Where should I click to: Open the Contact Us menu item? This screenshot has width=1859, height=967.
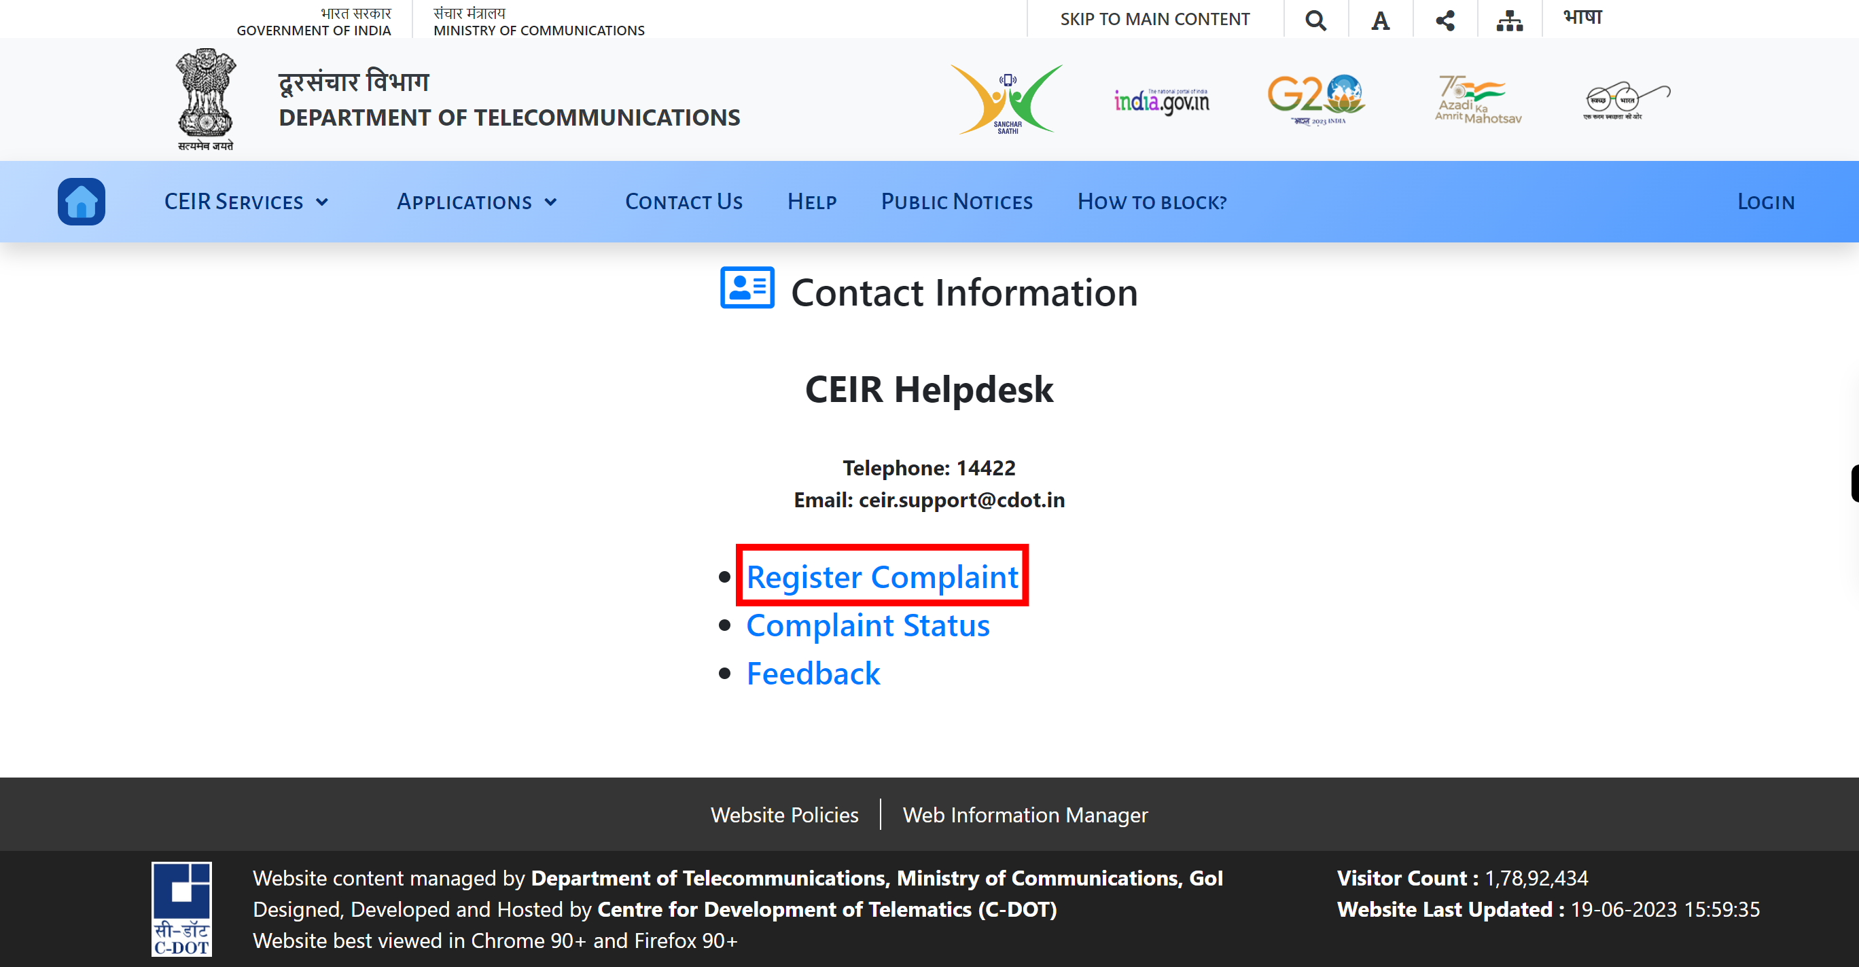(x=684, y=200)
